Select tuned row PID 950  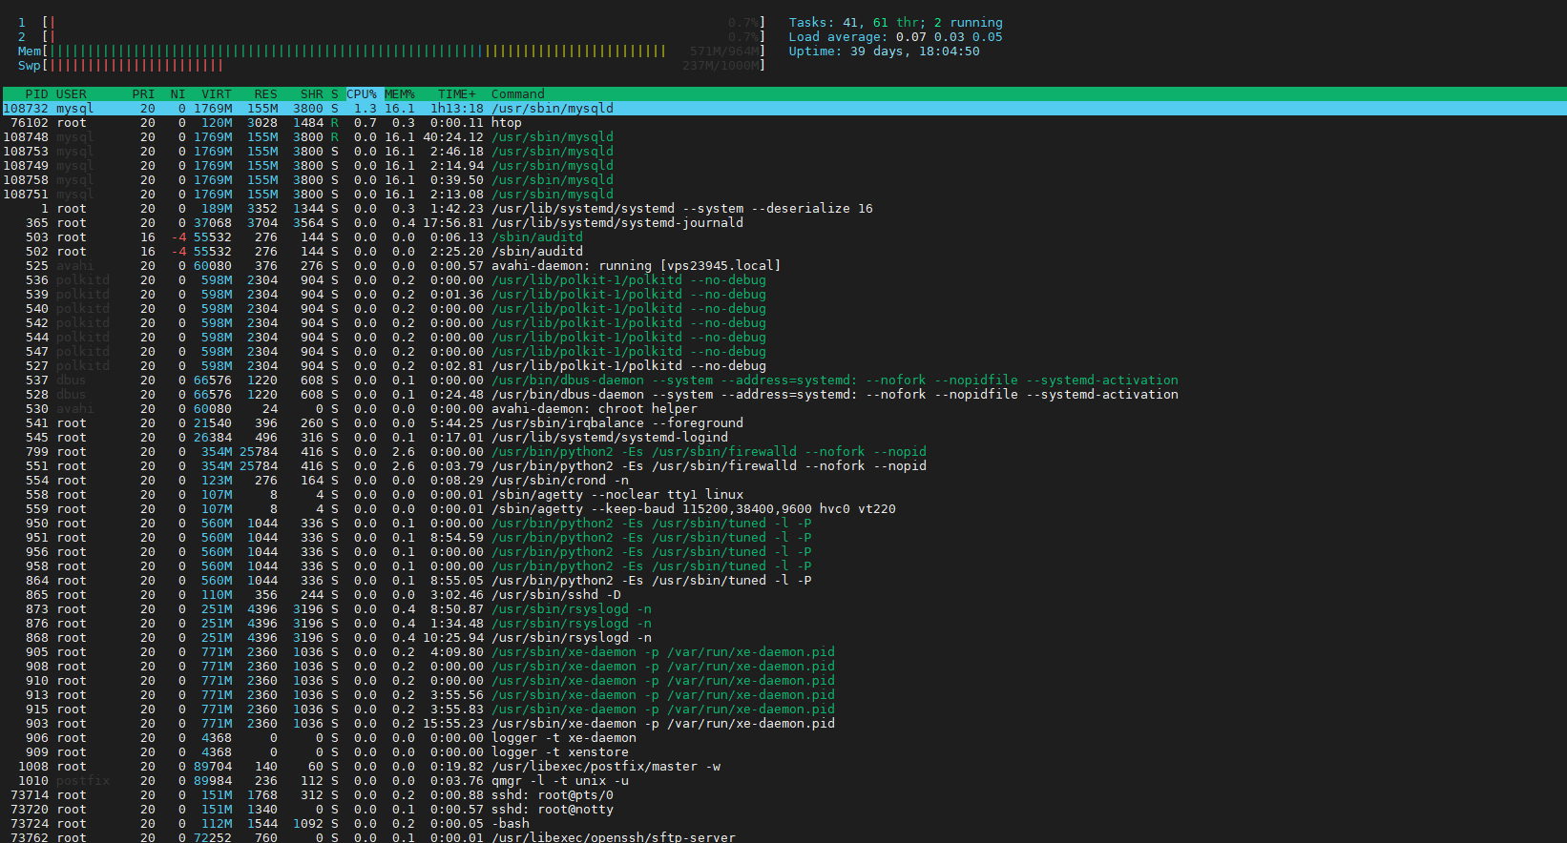coord(783,524)
